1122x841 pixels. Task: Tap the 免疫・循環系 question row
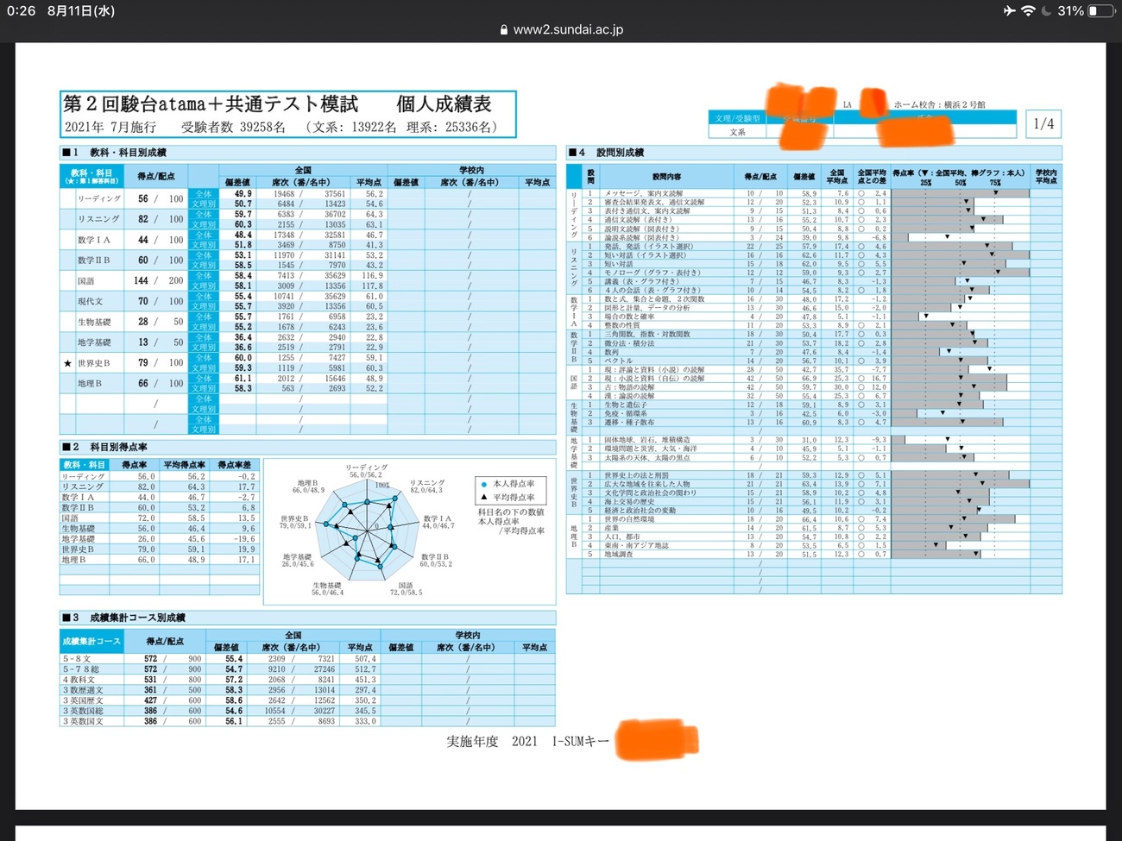(822, 413)
